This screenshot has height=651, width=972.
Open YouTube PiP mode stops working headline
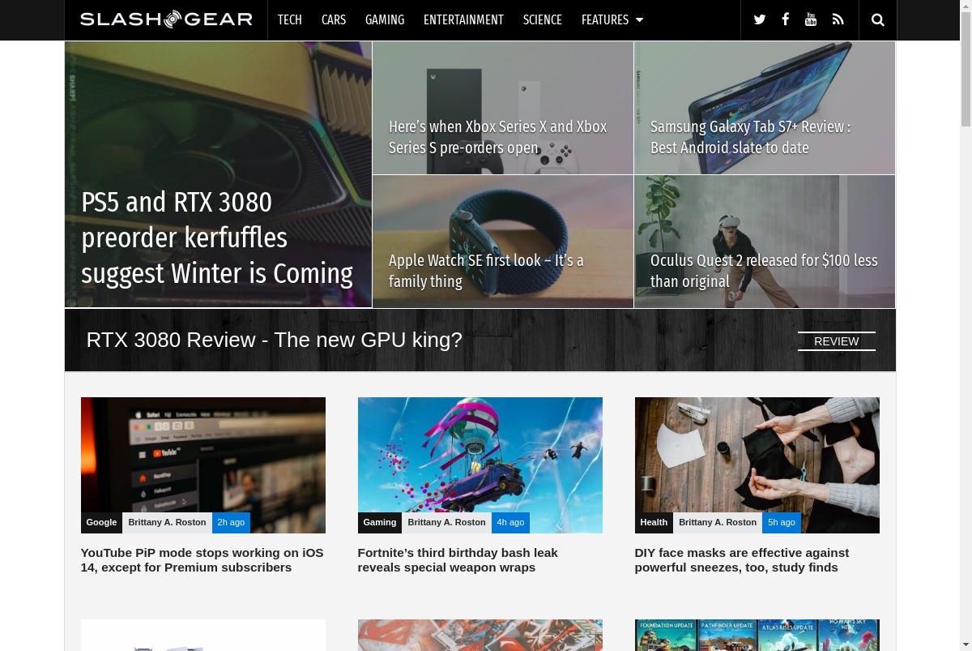point(202,560)
